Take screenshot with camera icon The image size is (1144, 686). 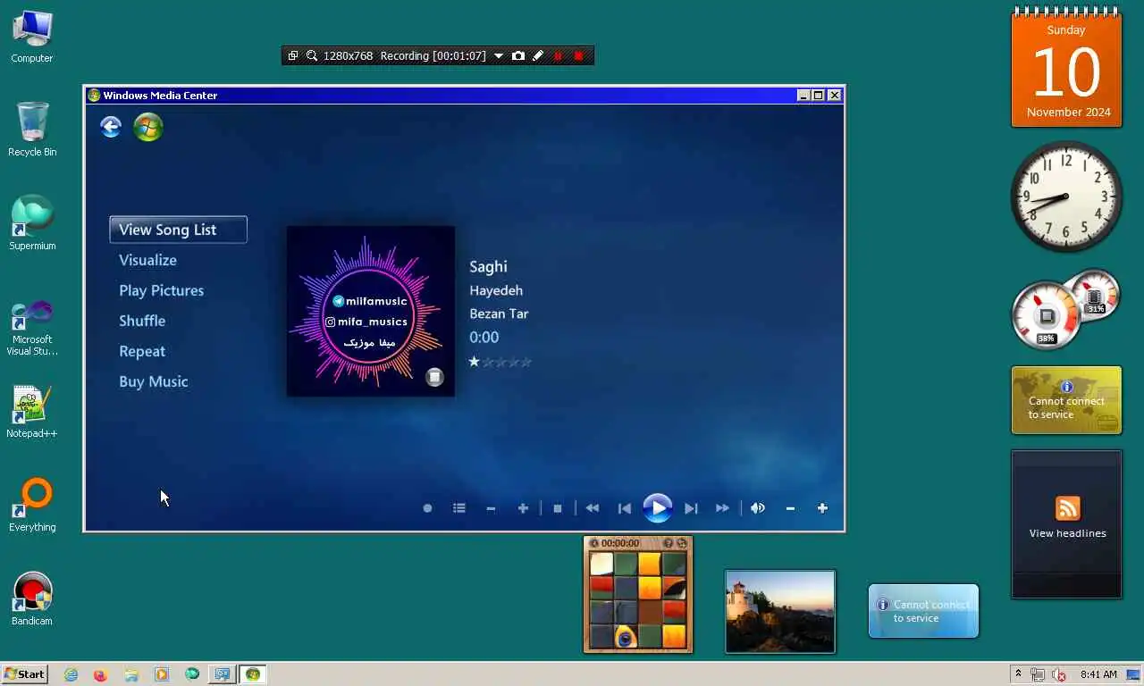point(518,55)
